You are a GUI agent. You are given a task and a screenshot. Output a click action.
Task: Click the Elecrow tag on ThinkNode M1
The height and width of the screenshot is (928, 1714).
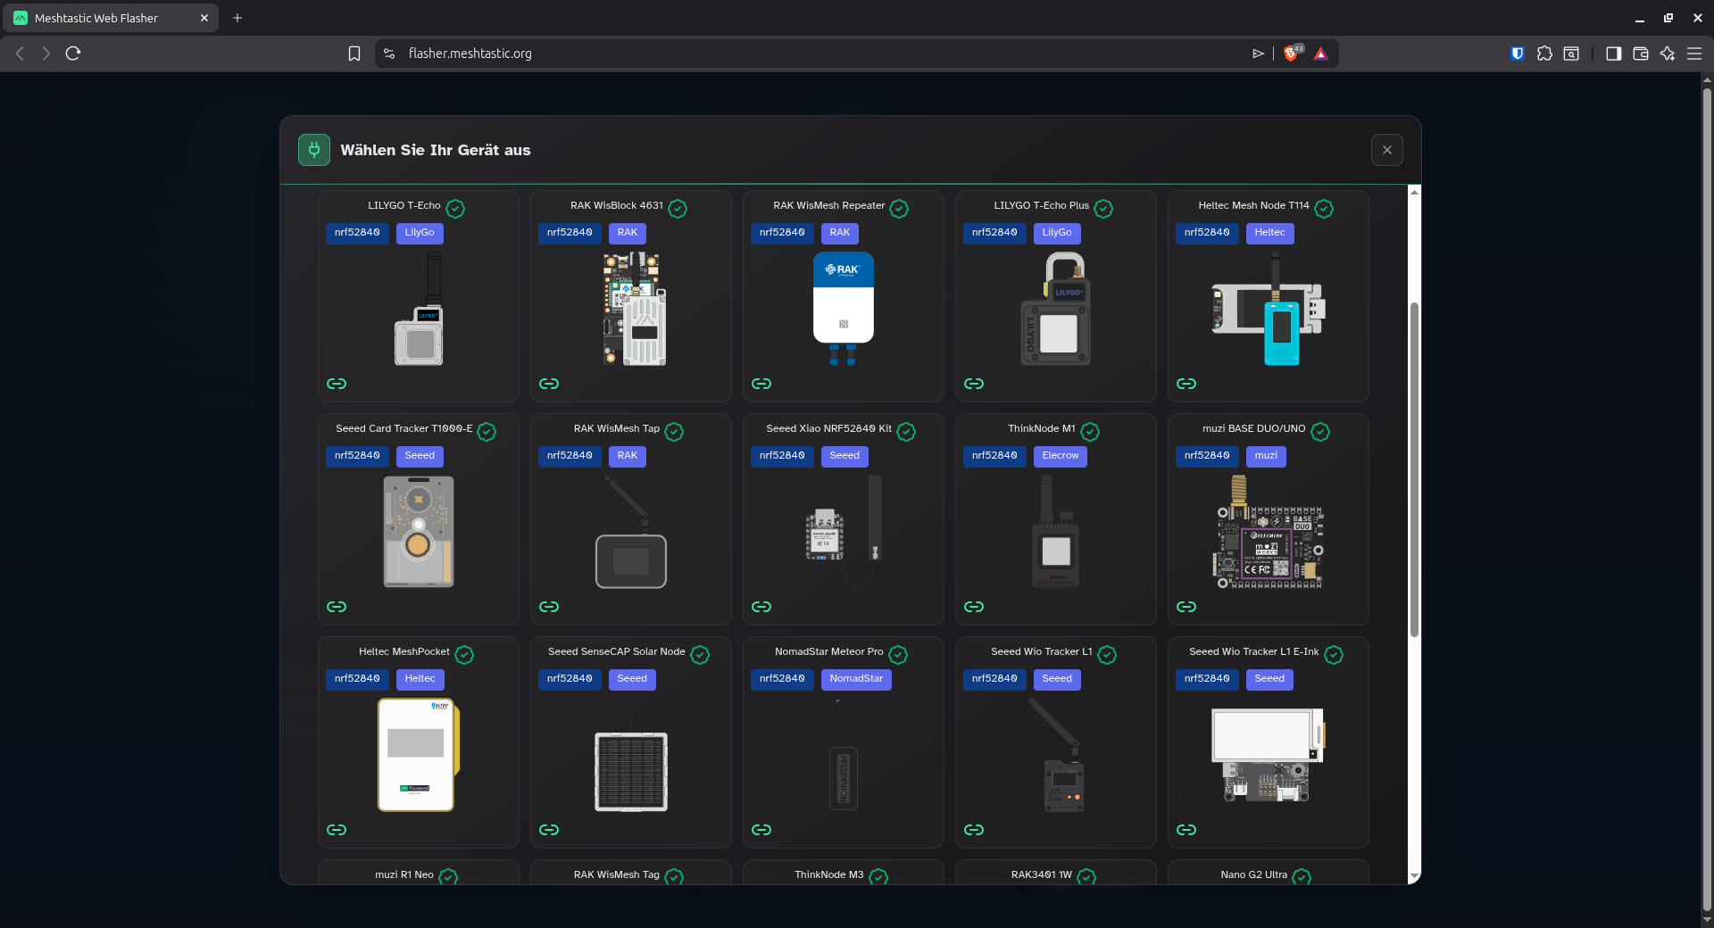(1060, 456)
